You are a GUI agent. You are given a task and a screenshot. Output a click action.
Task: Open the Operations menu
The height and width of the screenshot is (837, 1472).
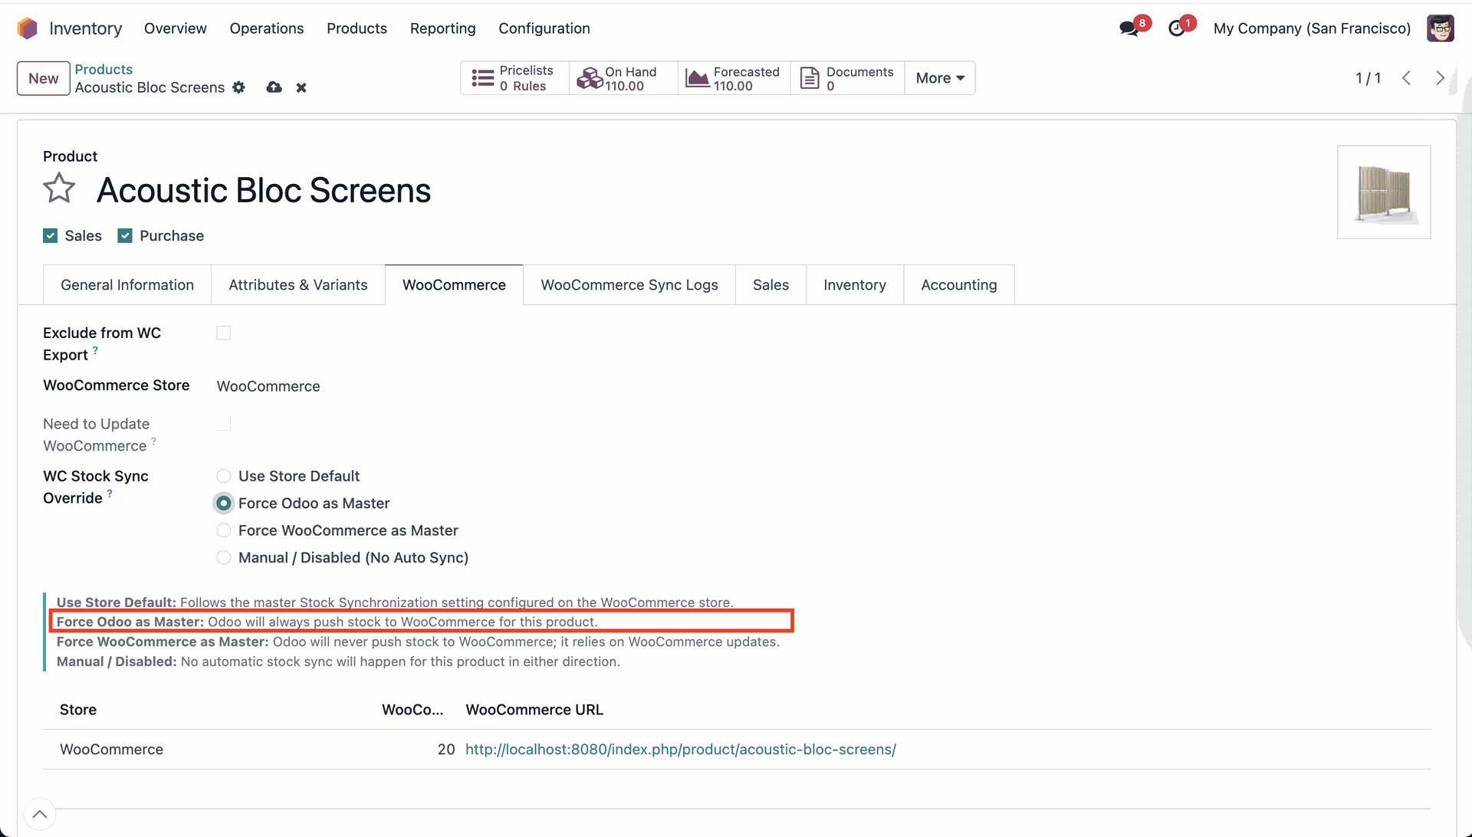pyautogui.click(x=267, y=28)
